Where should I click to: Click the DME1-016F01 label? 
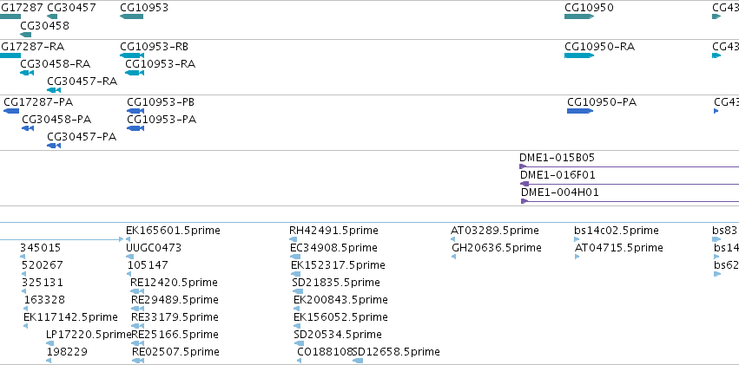558,175
